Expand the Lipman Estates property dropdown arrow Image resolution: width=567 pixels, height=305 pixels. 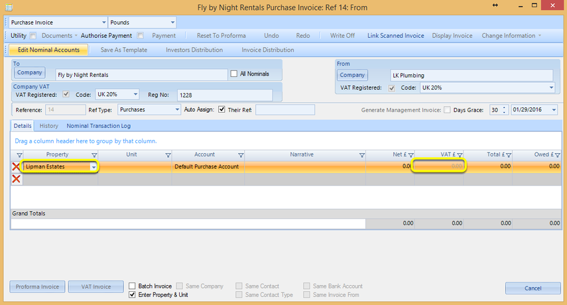[94, 167]
